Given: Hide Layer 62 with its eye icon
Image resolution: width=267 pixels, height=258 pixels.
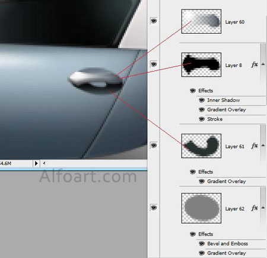Looking at the screenshot, I should pyautogui.click(x=154, y=208).
